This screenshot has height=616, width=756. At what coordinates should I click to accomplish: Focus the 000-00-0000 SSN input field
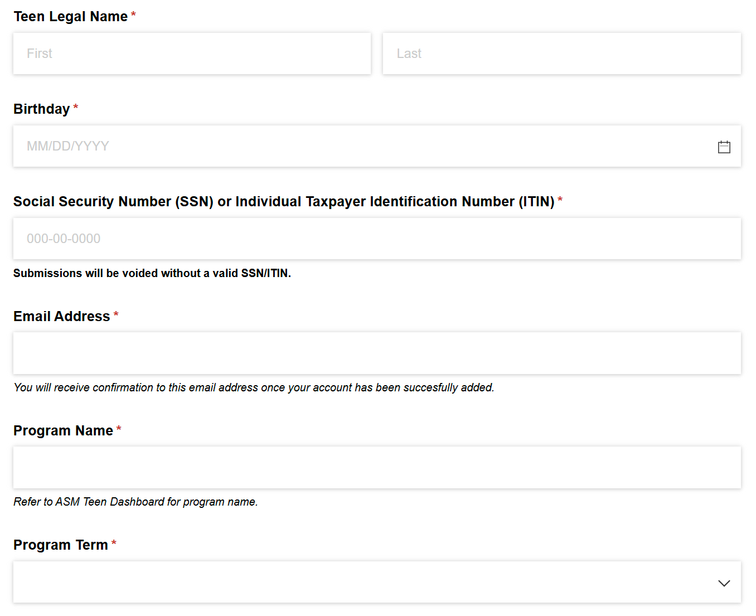click(377, 239)
